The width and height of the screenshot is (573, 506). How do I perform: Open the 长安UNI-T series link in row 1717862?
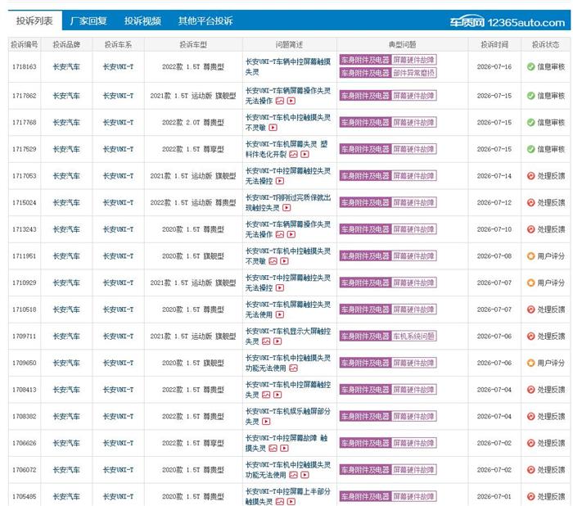pyautogui.click(x=118, y=96)
